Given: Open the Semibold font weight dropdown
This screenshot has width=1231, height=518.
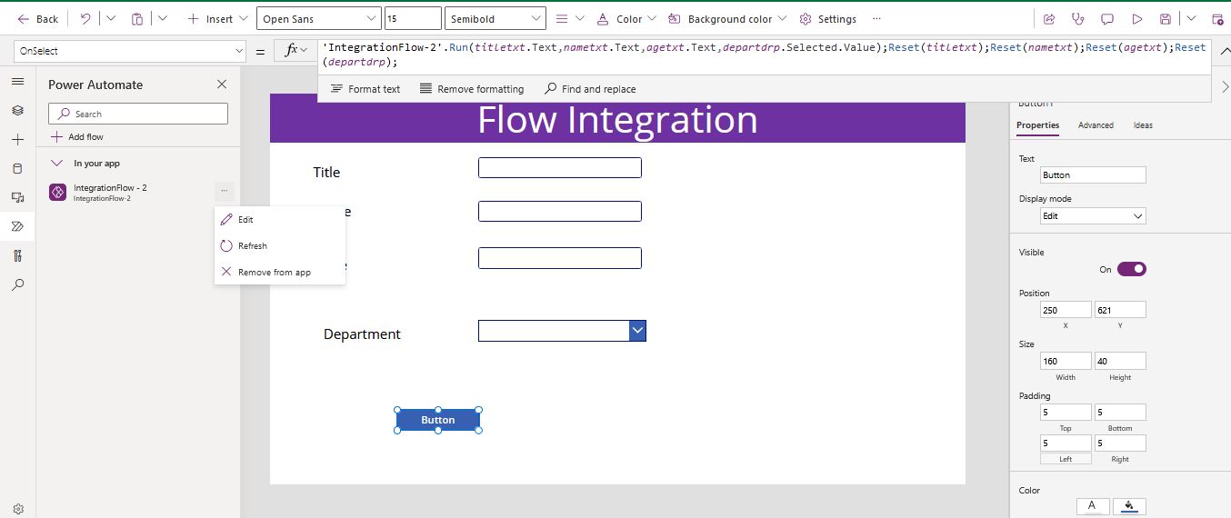Looking at the screenshot, I should 495,19.
